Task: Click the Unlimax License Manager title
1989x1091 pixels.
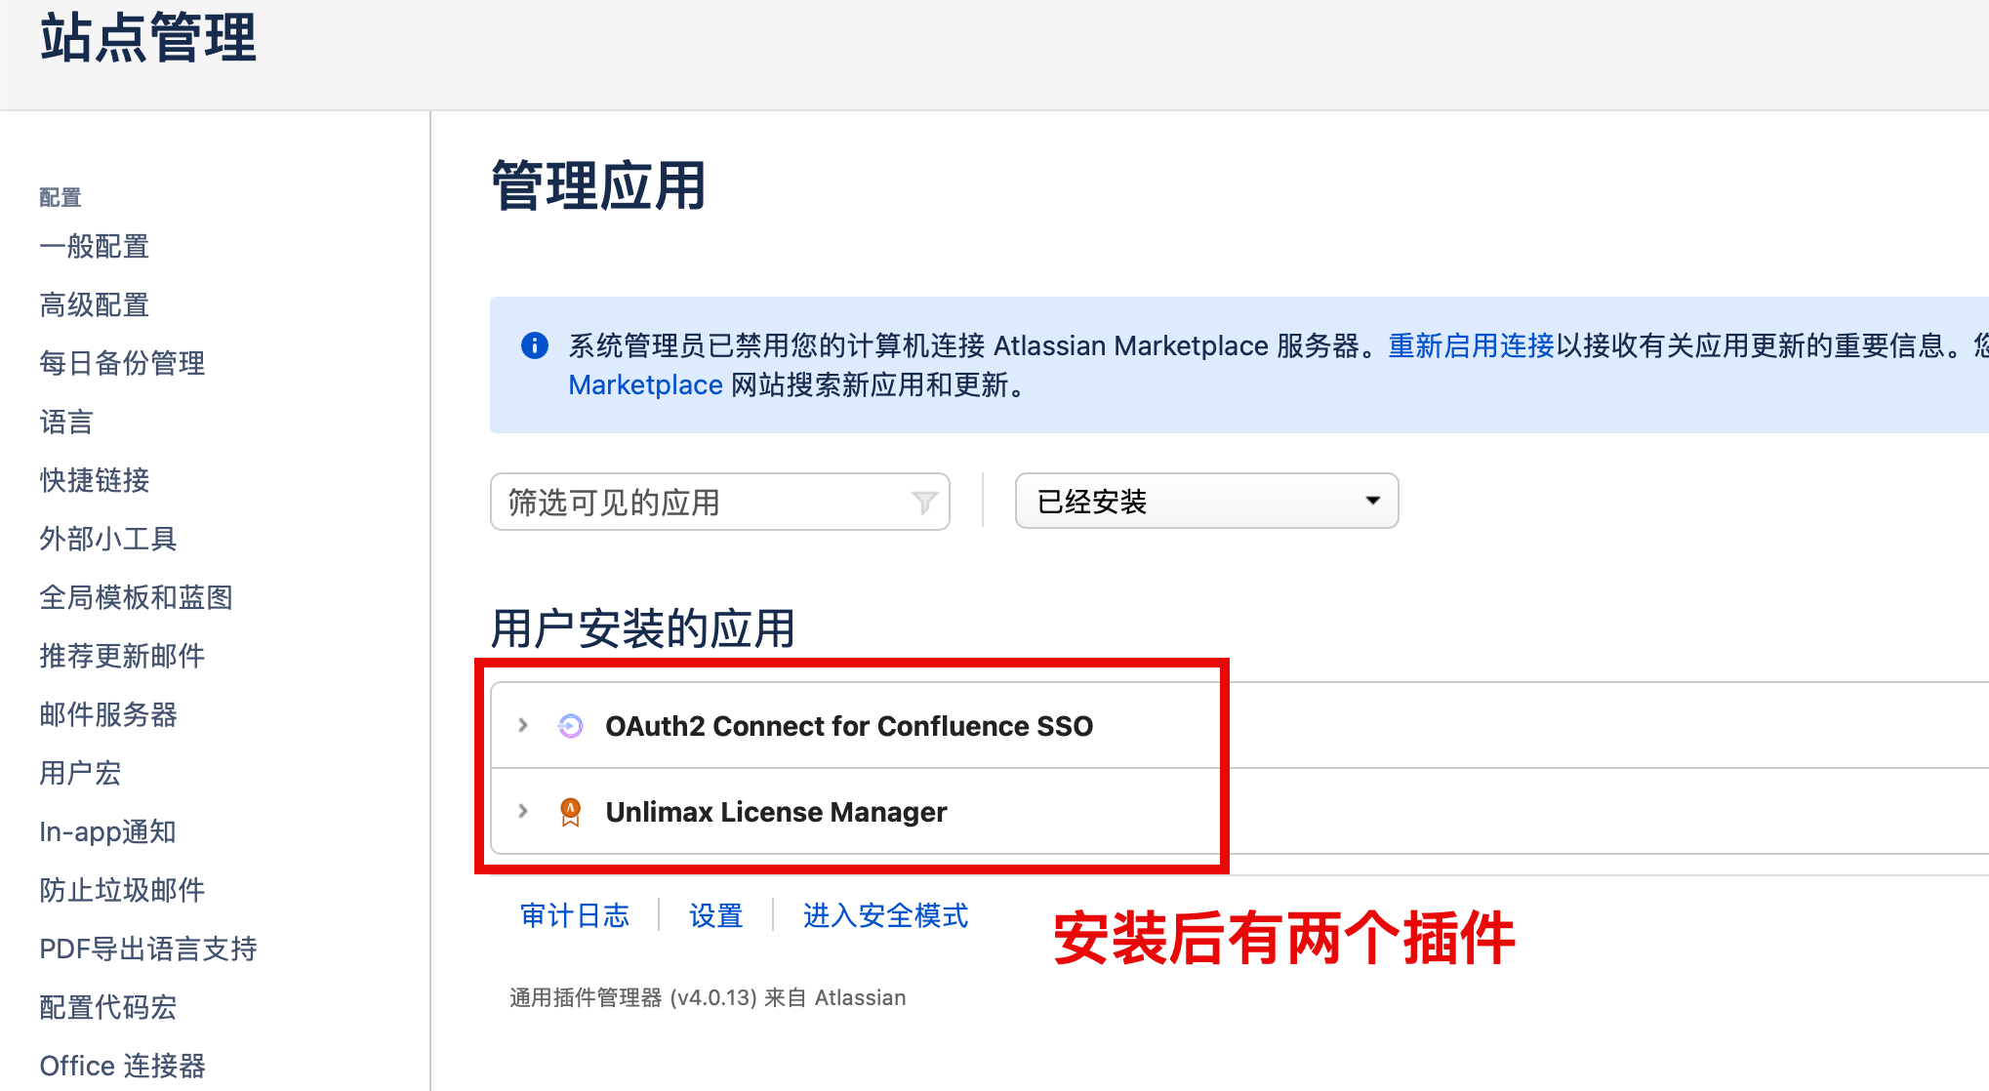Action: click(776, 812)
